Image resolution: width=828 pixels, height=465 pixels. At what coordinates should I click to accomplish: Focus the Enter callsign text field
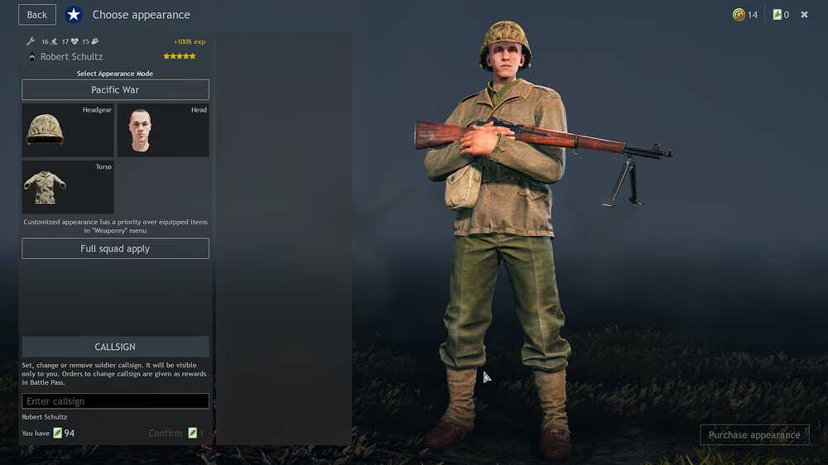click(115, 401)
